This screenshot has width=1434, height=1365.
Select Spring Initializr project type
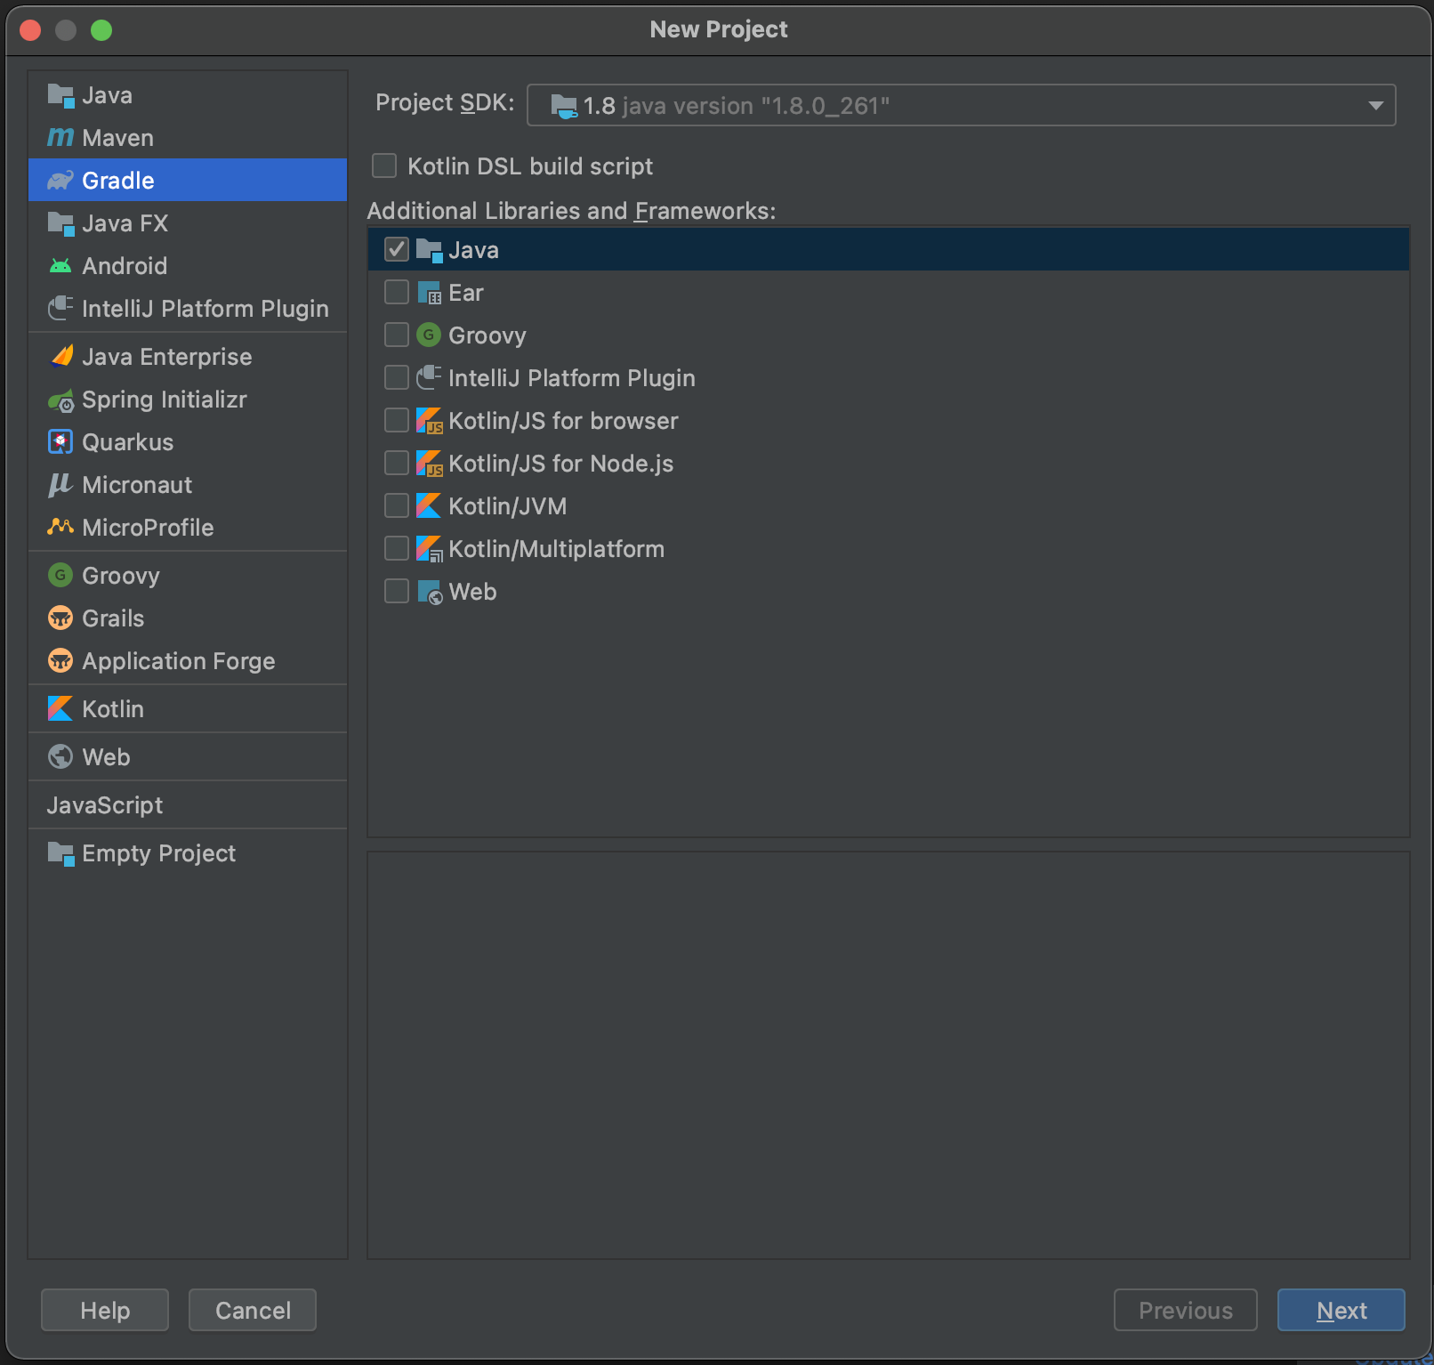188,400
